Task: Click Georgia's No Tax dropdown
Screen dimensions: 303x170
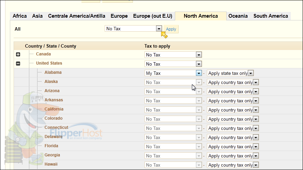Action: click(x=173, y=156)
